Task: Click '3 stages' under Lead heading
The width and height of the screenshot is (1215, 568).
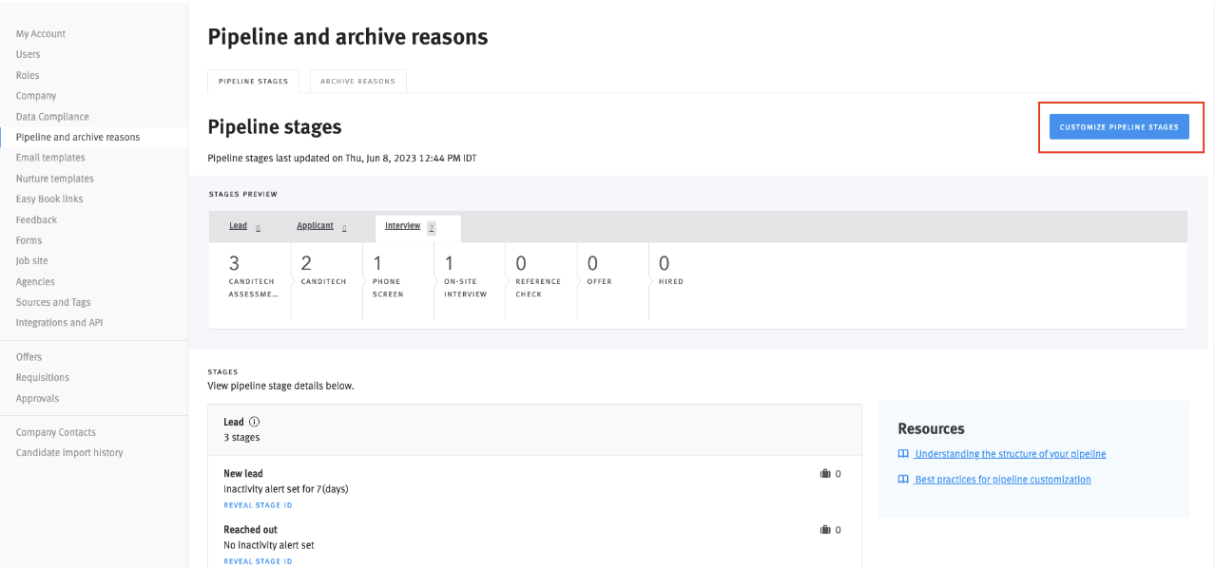Action: pos(241,438)
